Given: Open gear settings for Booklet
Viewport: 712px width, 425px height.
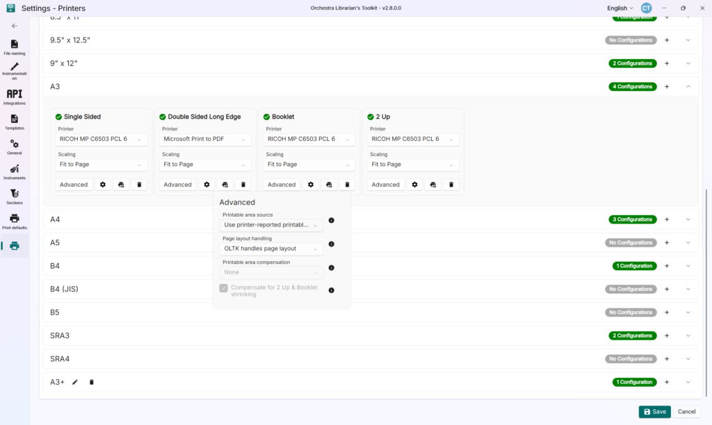Looking at the screenshot, I should point(311,185).
